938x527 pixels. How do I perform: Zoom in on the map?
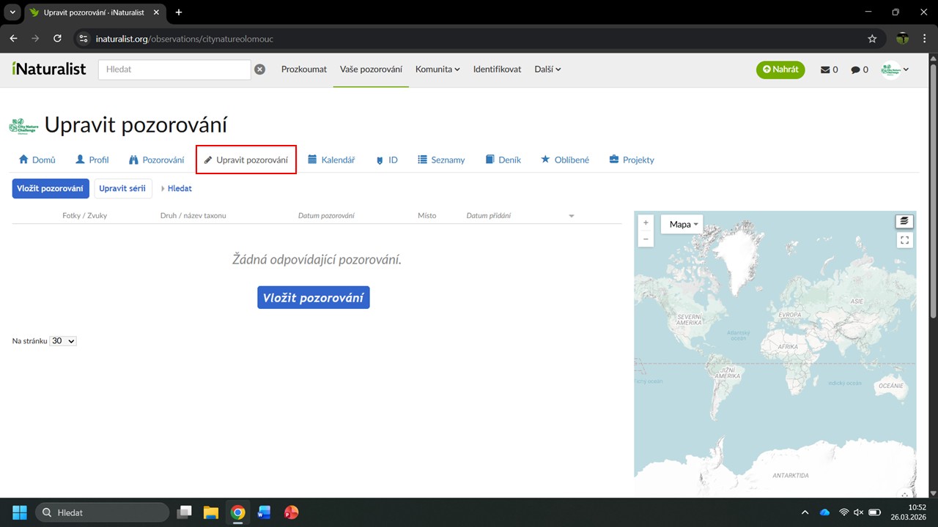[x=646, y=223]
